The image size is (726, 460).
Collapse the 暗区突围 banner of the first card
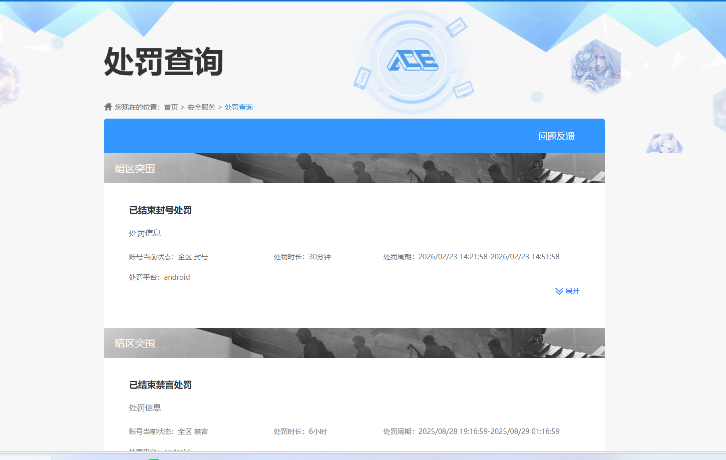(134, 168)
